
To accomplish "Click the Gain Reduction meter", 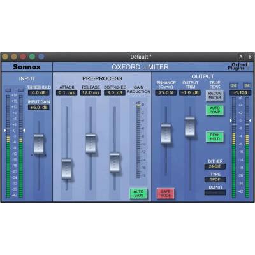I will [138, 141].
